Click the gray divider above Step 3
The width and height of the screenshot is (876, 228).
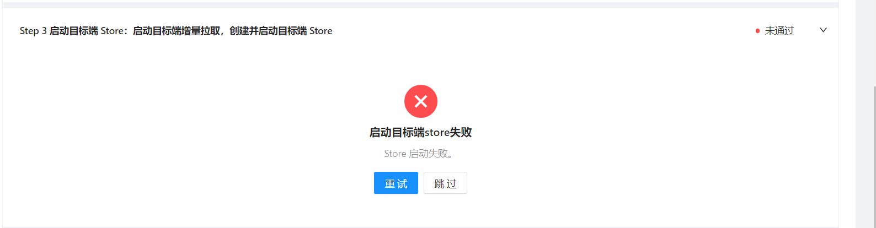pos(420,4)
